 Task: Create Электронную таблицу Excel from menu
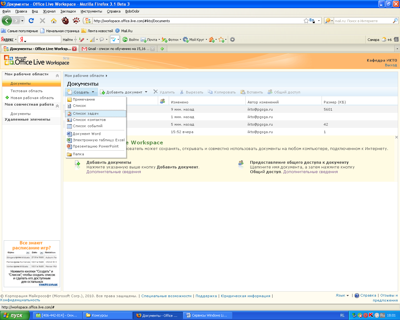point(96,140)
